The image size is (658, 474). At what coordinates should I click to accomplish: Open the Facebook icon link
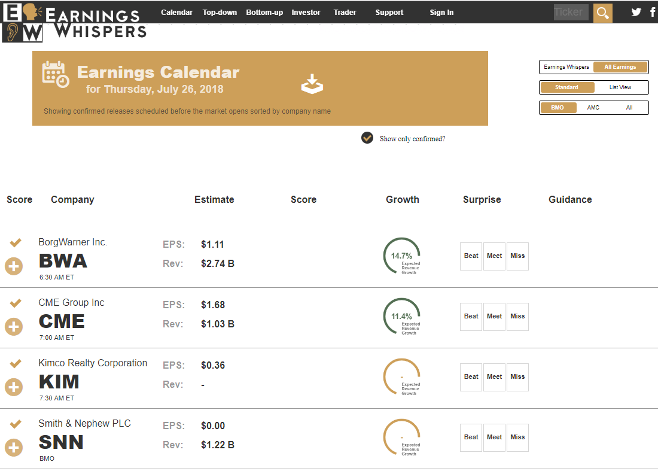[x=653, y=12]
